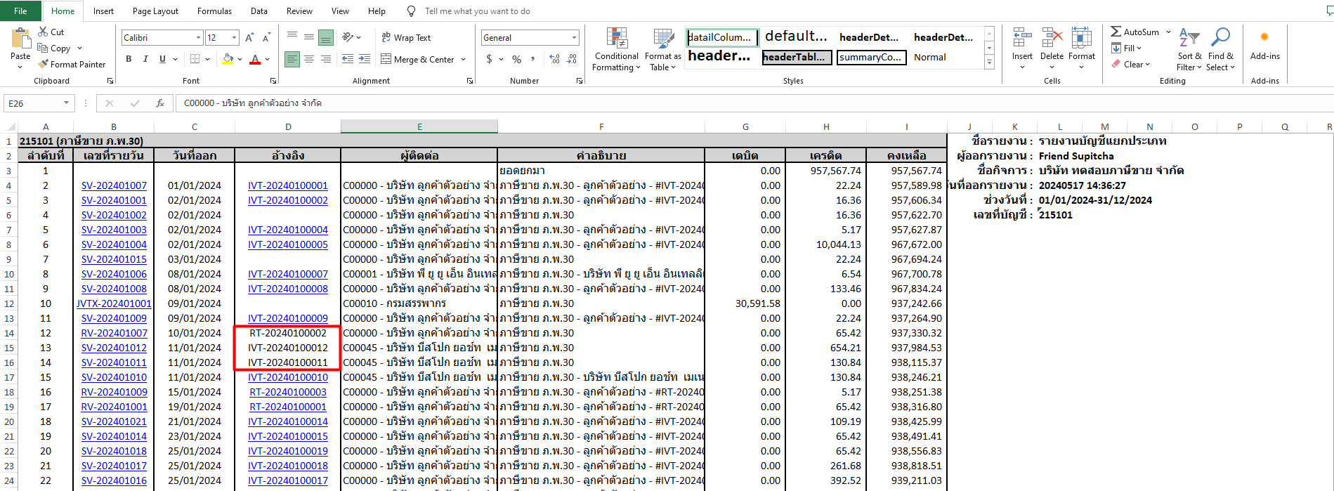Click the Cut scissors icon
Image resolution: width=1334 pixels, height=491 pixels.
coord(43,32)
